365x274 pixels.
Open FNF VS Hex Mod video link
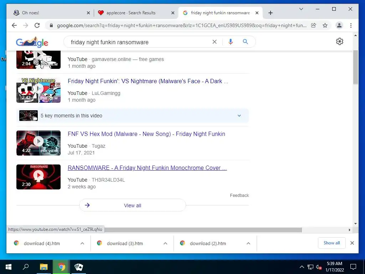tap(146, 134)
